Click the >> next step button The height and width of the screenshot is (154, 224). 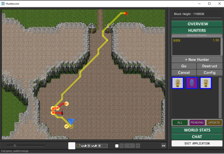(138, 146)
